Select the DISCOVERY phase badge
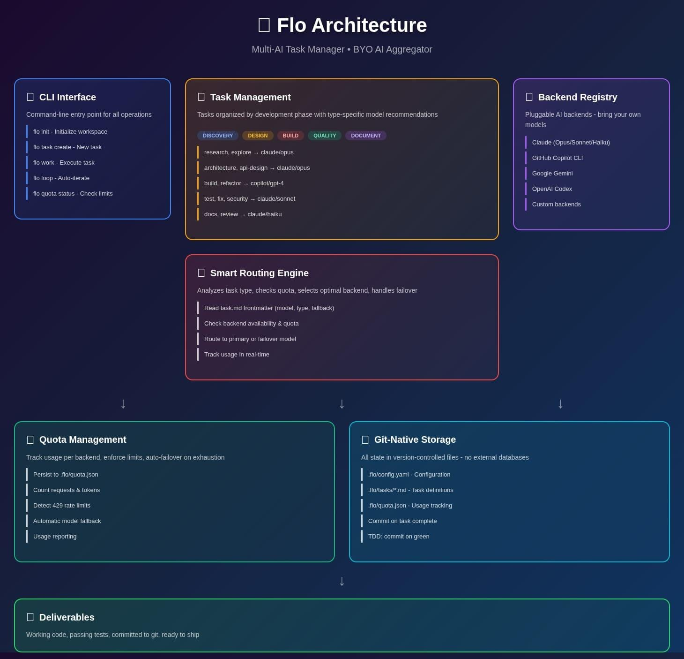Image resolution: width=684 pixels, height=659 pixels. click(x=218, y=136)
